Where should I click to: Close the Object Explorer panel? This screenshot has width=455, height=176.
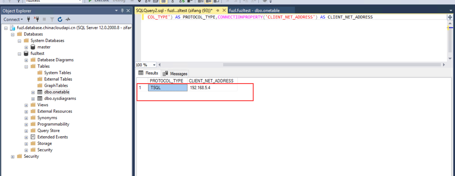(x=128, y=11)
